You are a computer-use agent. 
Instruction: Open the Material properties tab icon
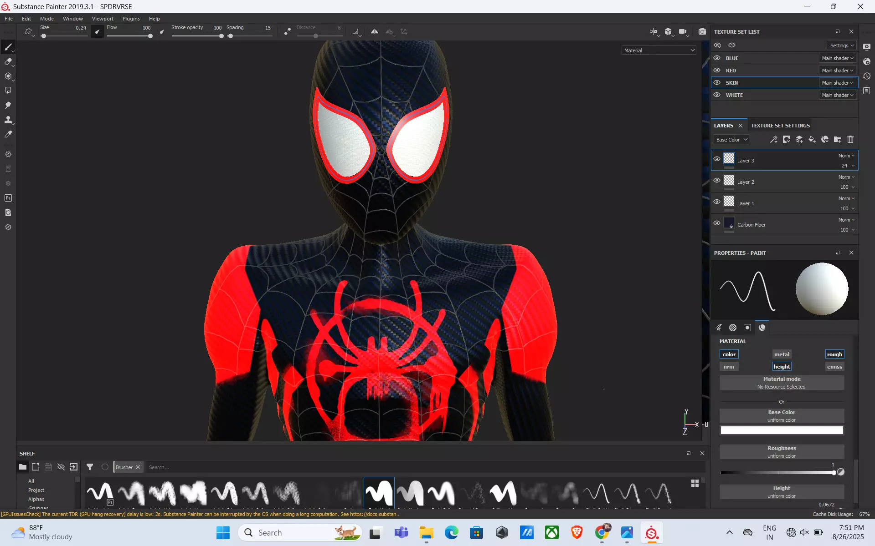(762, 328)
